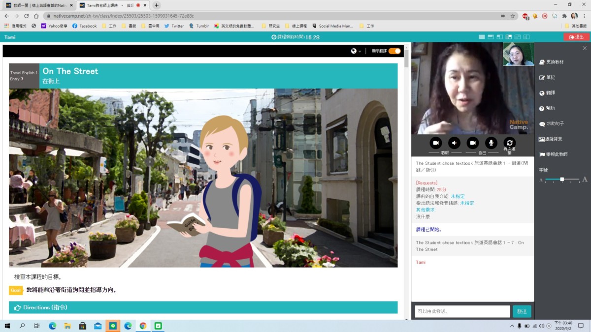The height and width of the screenshot is (332, 591).
Task: Click the small self-view video thumbnail
Action: click(518, 54)
